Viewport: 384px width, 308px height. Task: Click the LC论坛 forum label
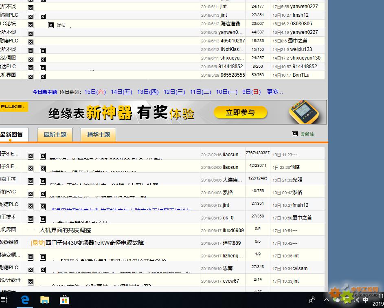(x=8, y=24)
